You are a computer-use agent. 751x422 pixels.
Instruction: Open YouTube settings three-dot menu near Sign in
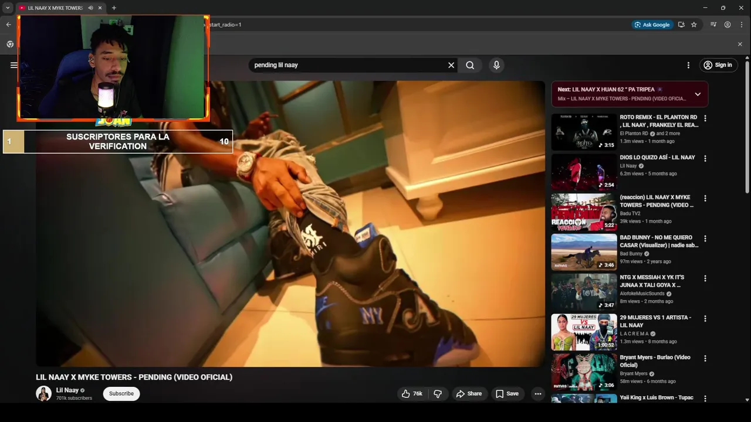pos(688,65)
